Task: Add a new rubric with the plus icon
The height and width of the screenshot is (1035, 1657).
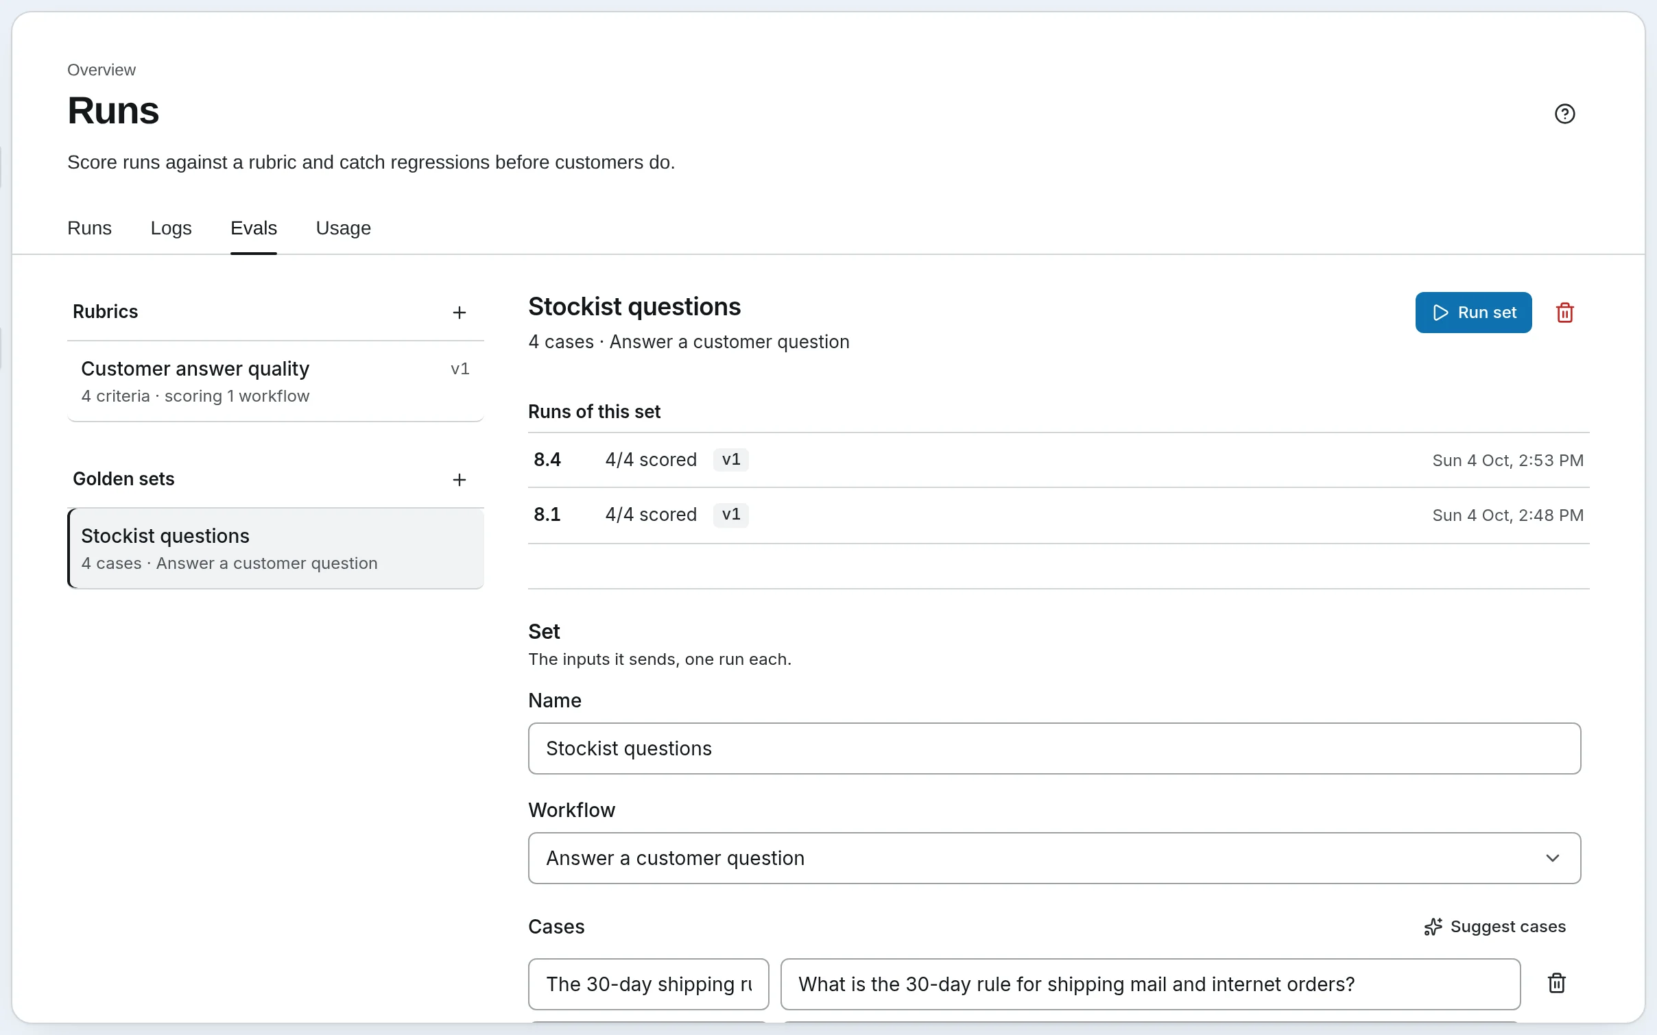Action: [x=460, y=313]
